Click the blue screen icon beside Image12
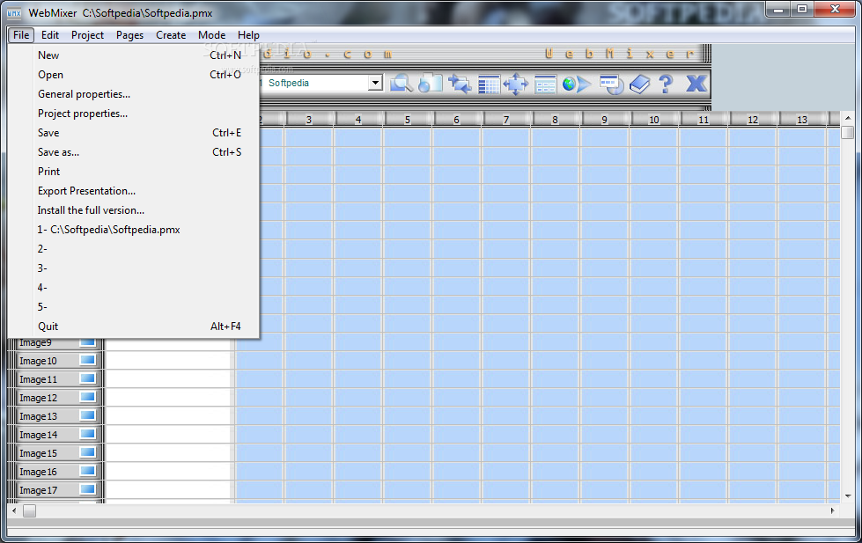The image size is (862, 543). 88,397
